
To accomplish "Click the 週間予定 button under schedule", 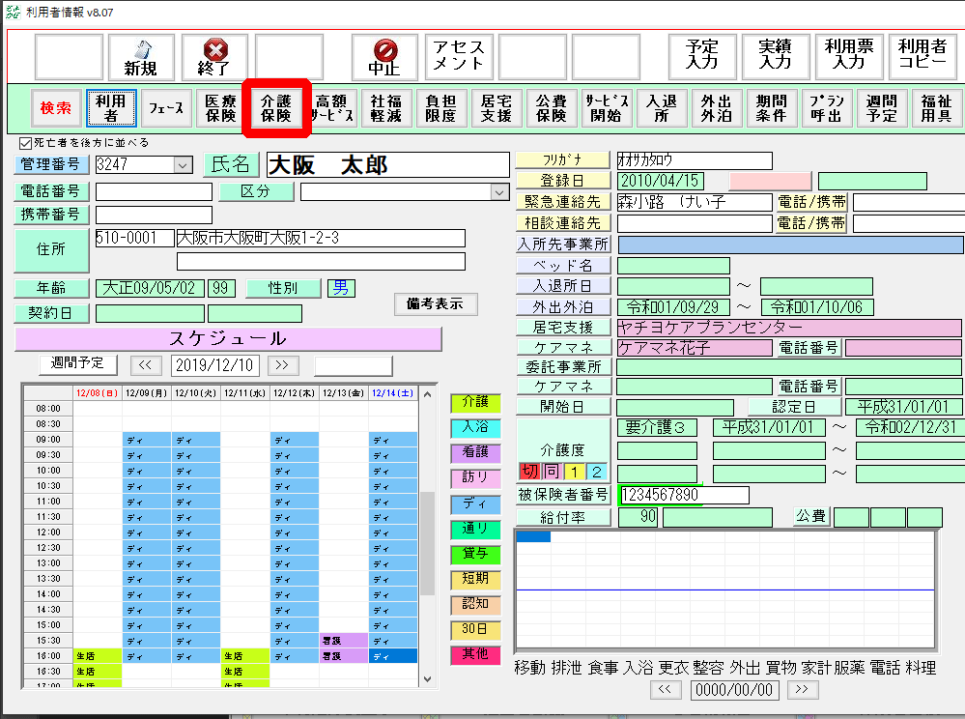I will pyautogui.click(x=78, y=363).
